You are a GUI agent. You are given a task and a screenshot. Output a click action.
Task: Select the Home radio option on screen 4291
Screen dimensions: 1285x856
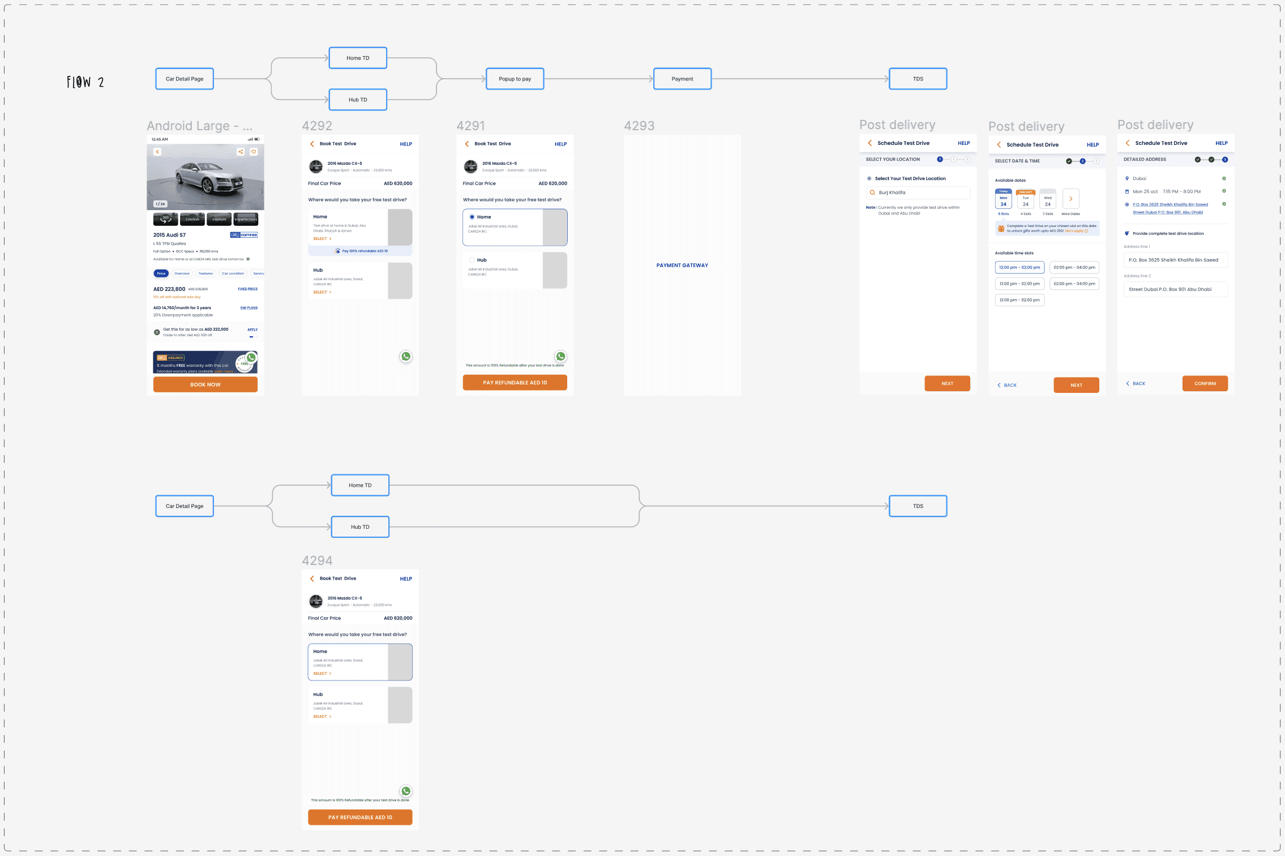(x=472, y=217)
